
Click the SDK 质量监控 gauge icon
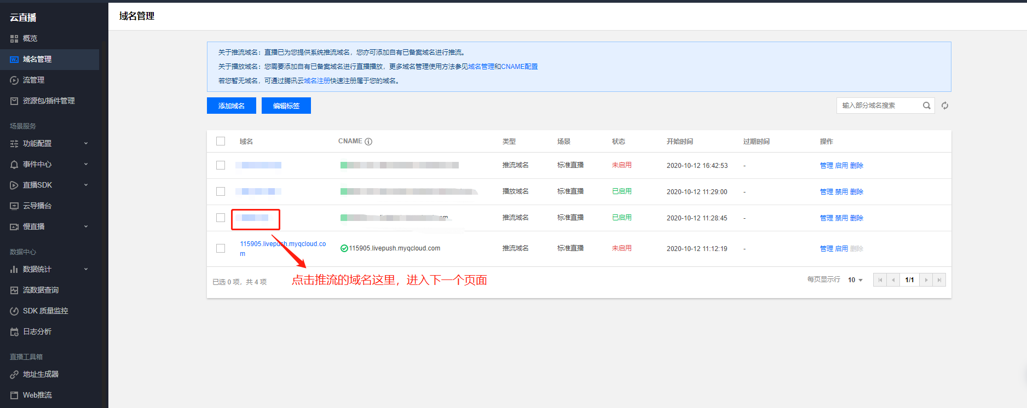[14, 311]
